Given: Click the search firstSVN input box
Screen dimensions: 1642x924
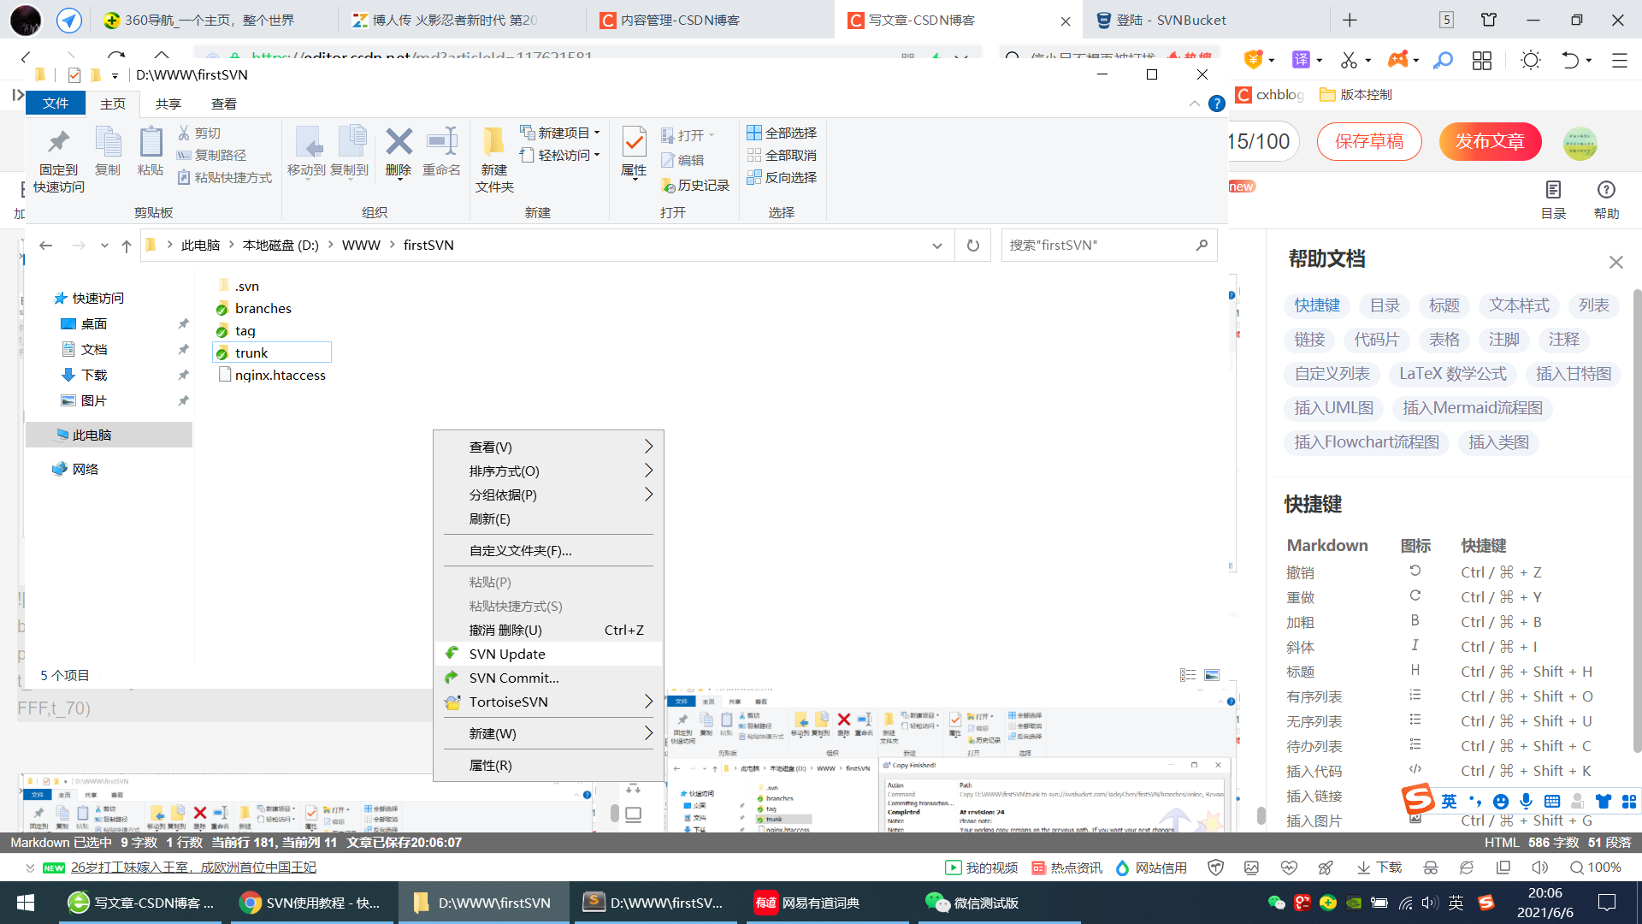Looking at the screenshot, I should [1099, 246].
